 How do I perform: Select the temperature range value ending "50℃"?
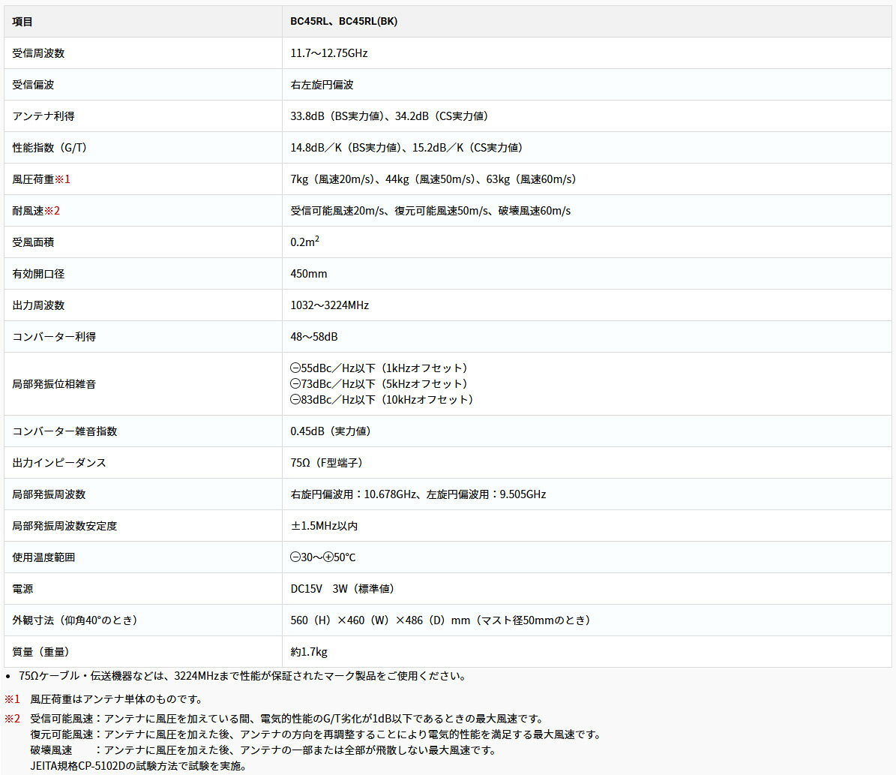tap(323, 557)
